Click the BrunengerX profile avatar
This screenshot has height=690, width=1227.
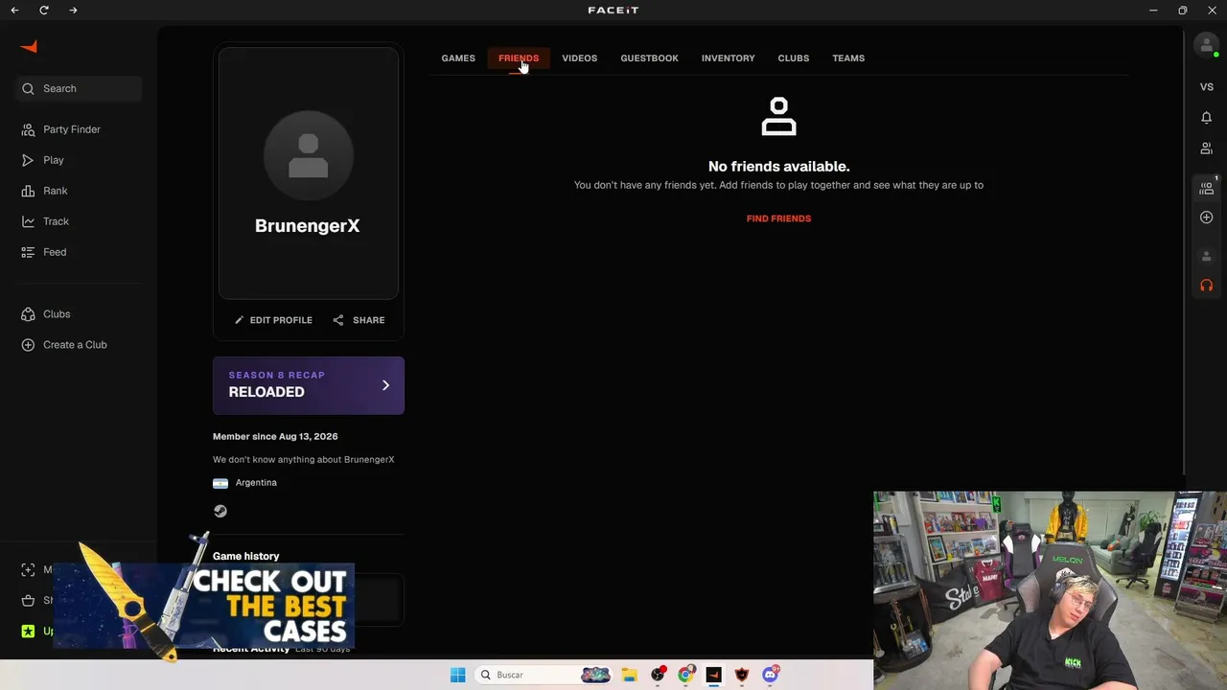309,156
